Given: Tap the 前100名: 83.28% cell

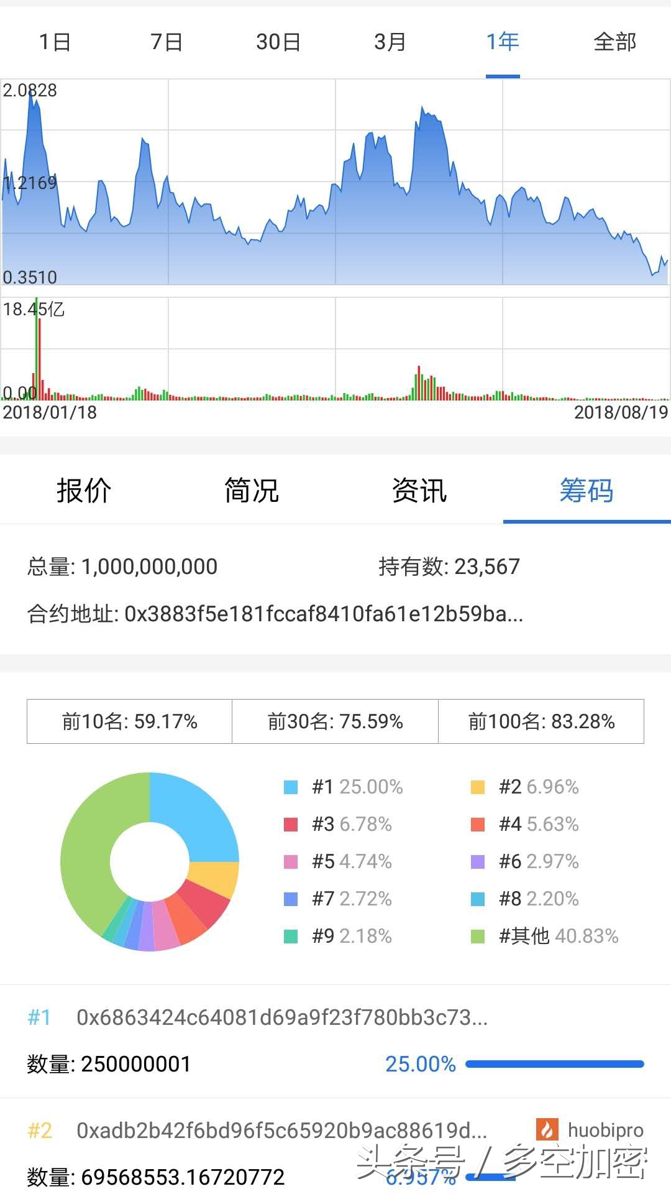Looking at the screenshot, I should 541,721.
